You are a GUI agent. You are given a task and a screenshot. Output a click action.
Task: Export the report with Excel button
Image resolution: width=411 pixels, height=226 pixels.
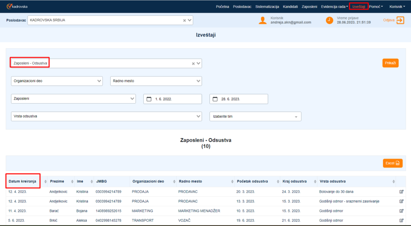pyautogui.click(x=392, y=163)
